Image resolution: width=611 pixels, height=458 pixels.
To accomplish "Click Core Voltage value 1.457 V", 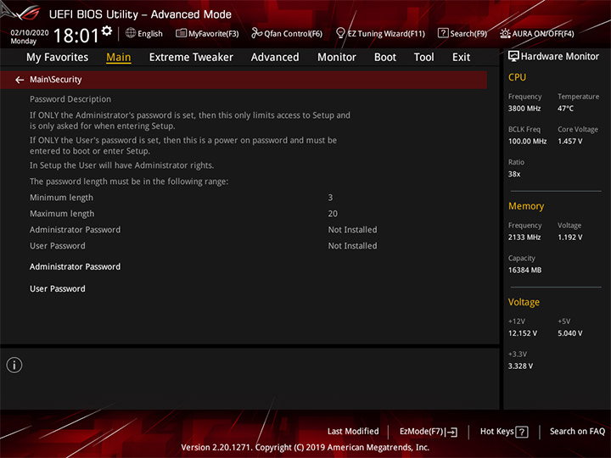I will point(569,142).
